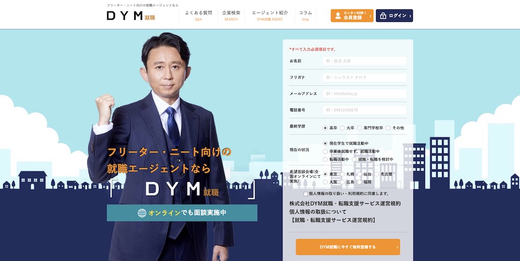Click the lock icon on ログイン button
520x261 pixels.
click(x=383, y=16)
